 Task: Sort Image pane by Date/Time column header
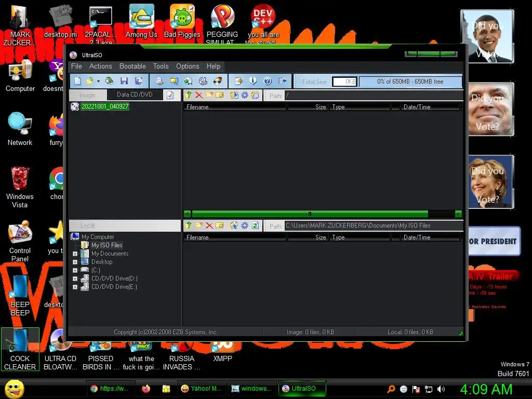pos(430,107)
